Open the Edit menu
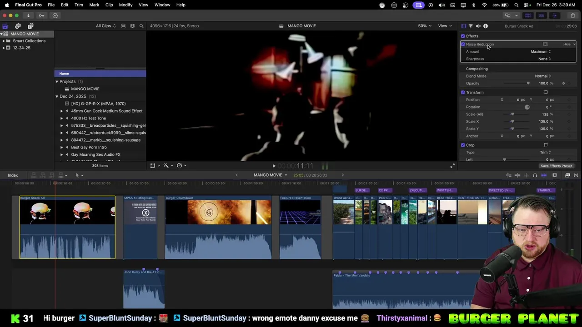 [x=65, y=5]
